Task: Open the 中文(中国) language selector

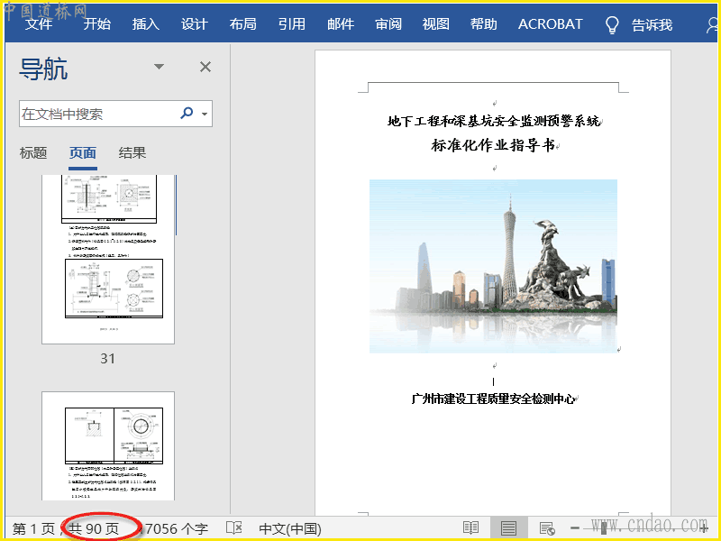Action: [x=289, y=528]
